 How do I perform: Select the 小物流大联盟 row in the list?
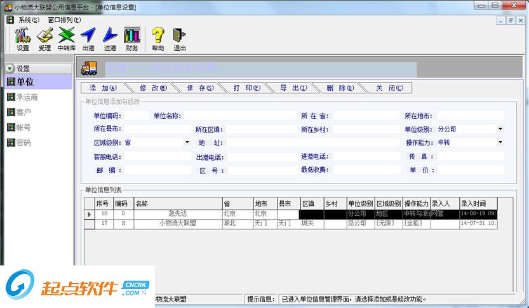(x=177, y=224)
